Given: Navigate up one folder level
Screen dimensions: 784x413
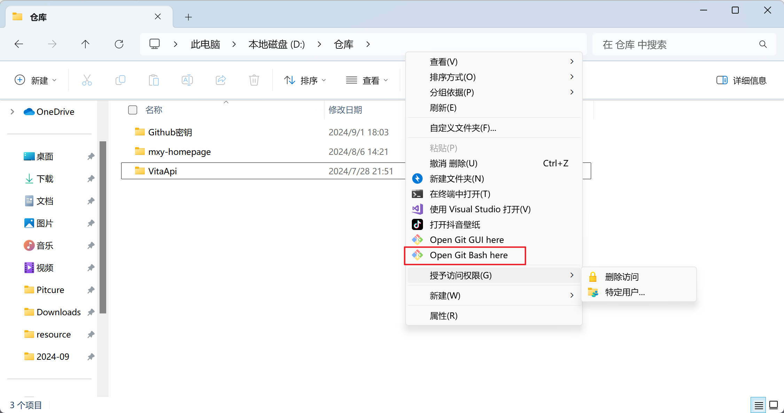Looking at the screenshot, I should point(85,44).
